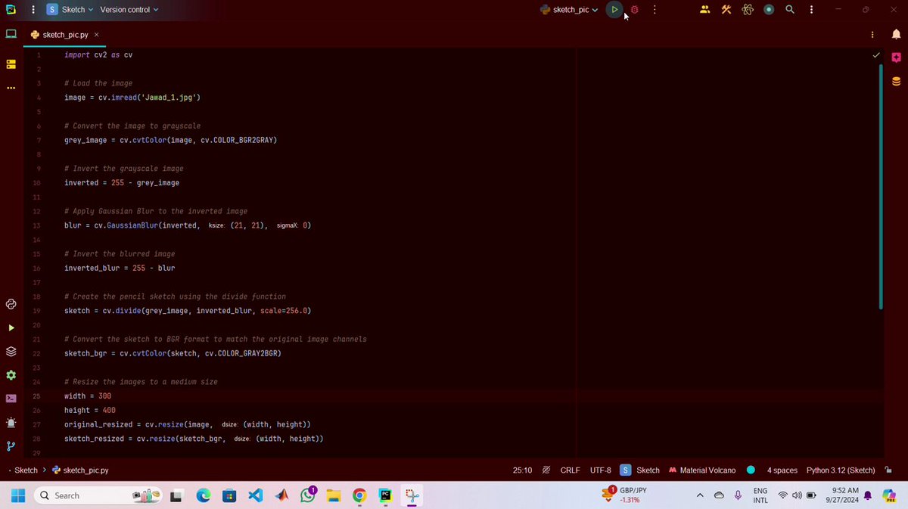
Task: Open the main menu via vertical dots
Action: [x=33, y=10]
